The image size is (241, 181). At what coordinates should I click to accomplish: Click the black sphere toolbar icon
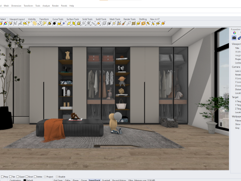[x=54, y=23]
